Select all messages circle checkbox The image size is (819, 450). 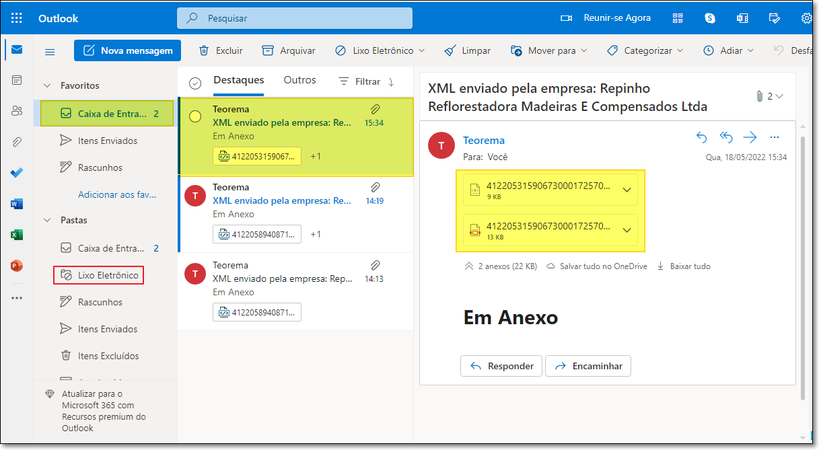pos(195,83)
